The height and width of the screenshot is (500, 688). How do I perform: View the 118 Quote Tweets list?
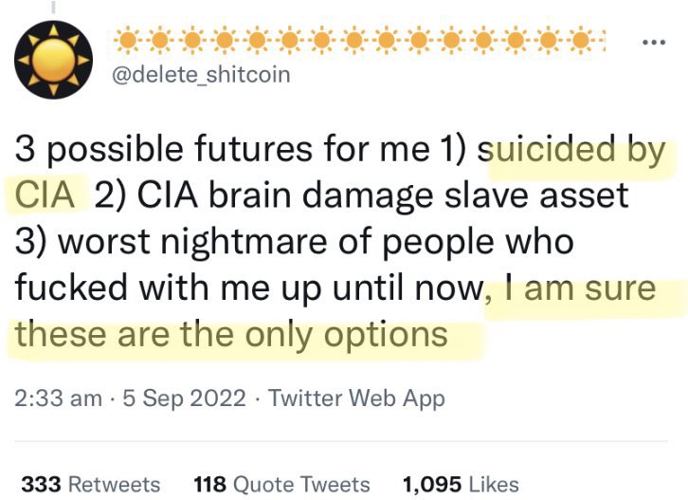281,484
